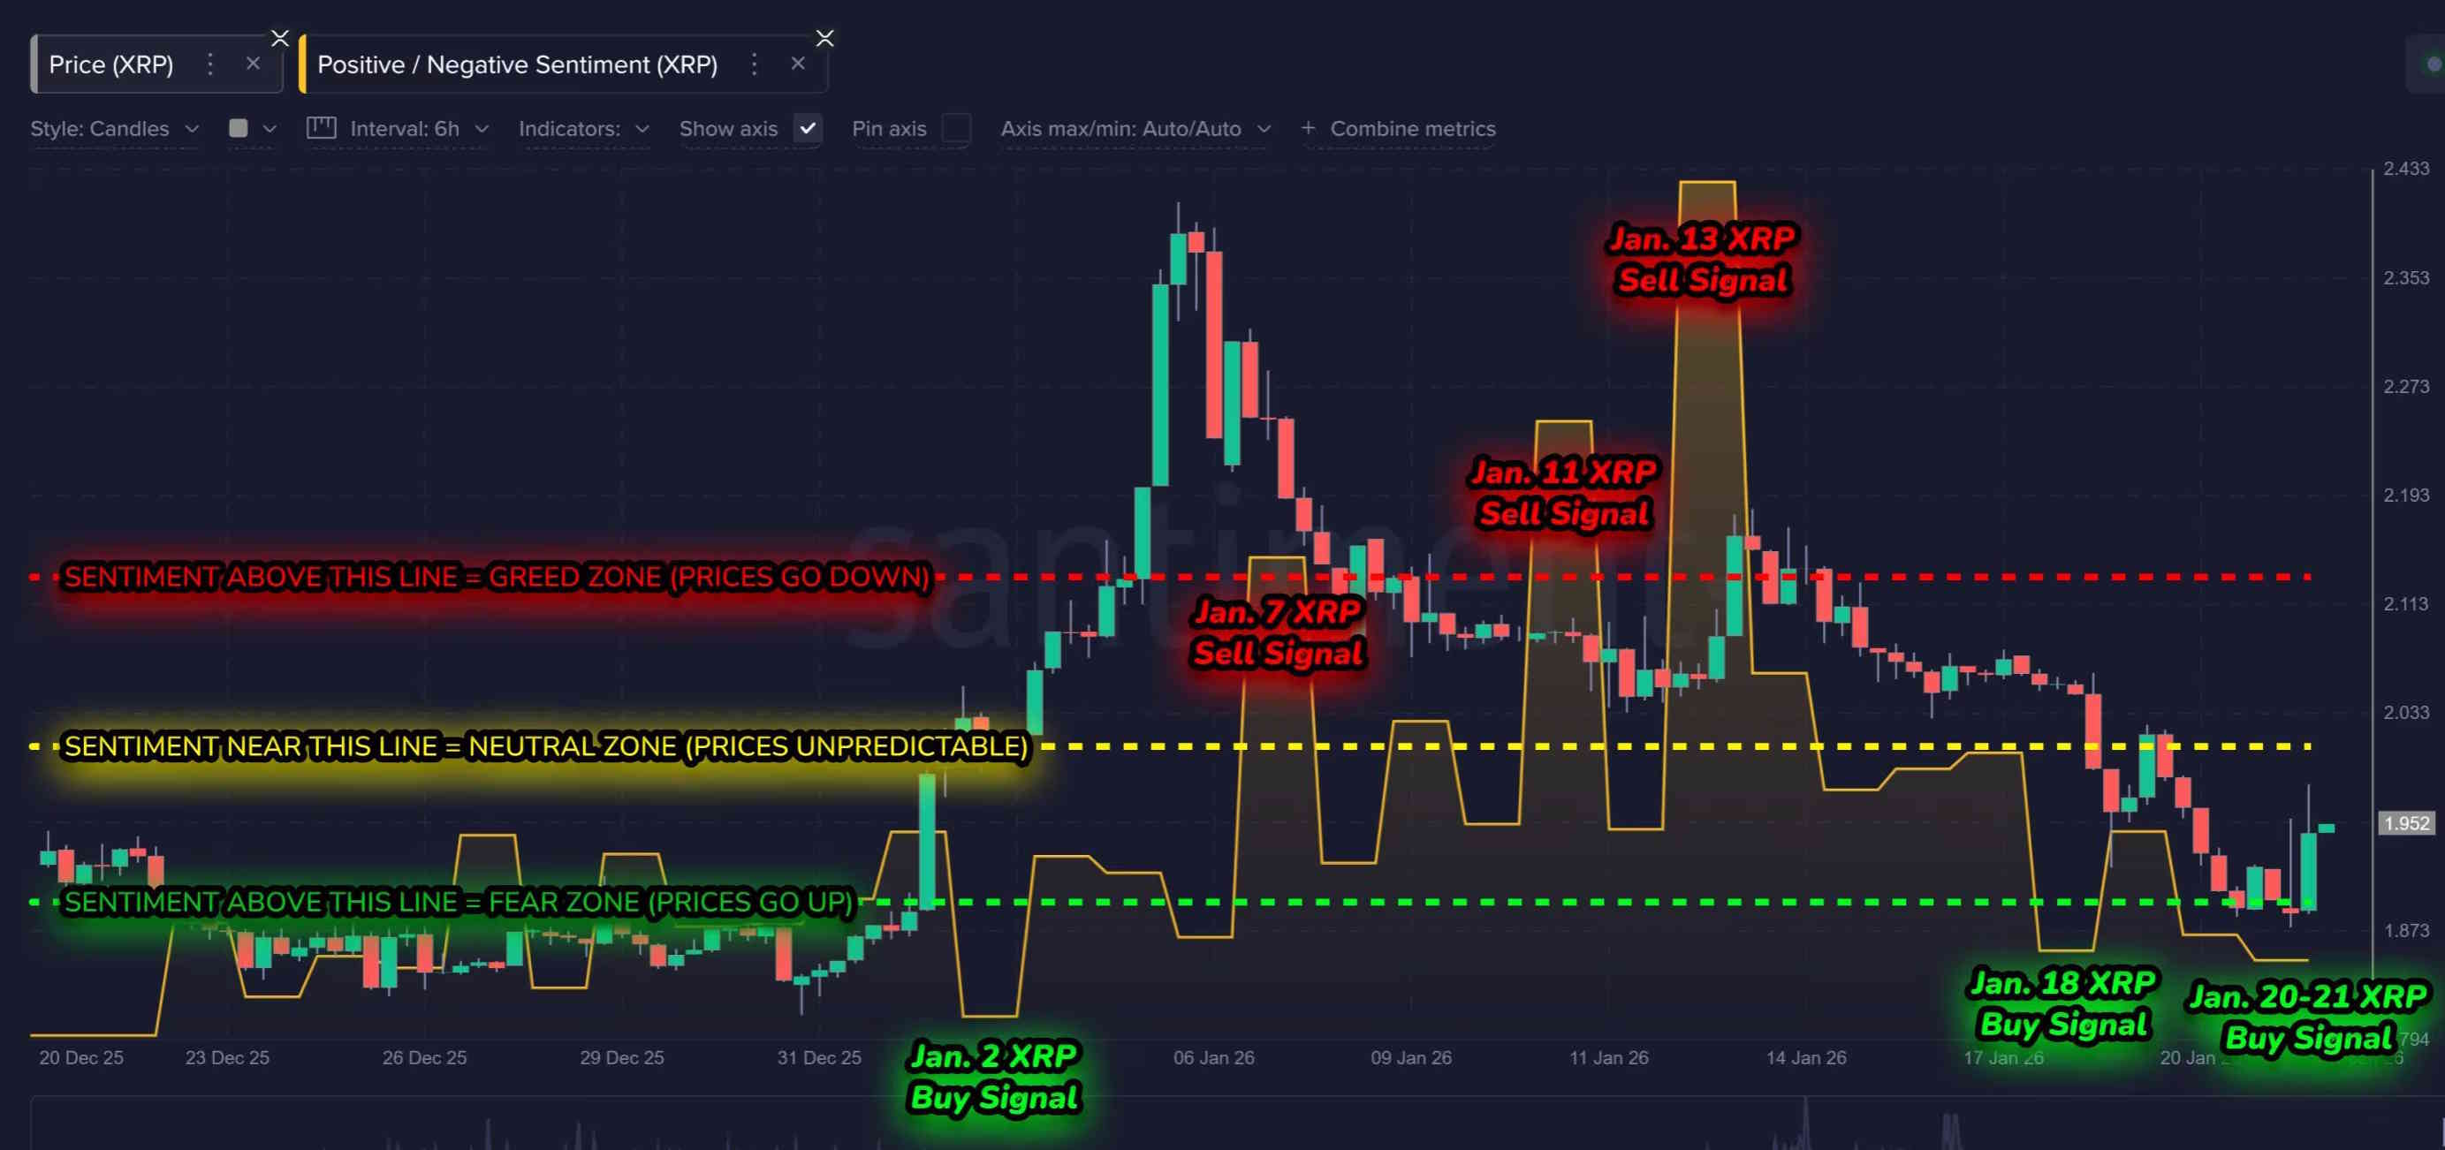
Task: Click the ruler icon beside Interval
Action: tap(321, 128)
